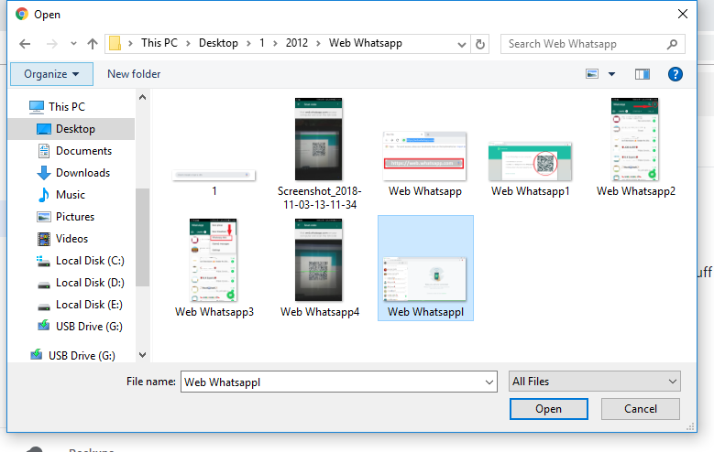Open Videos in the navigation pane
Screen dimensions: 714x452
tap(62, 239)
